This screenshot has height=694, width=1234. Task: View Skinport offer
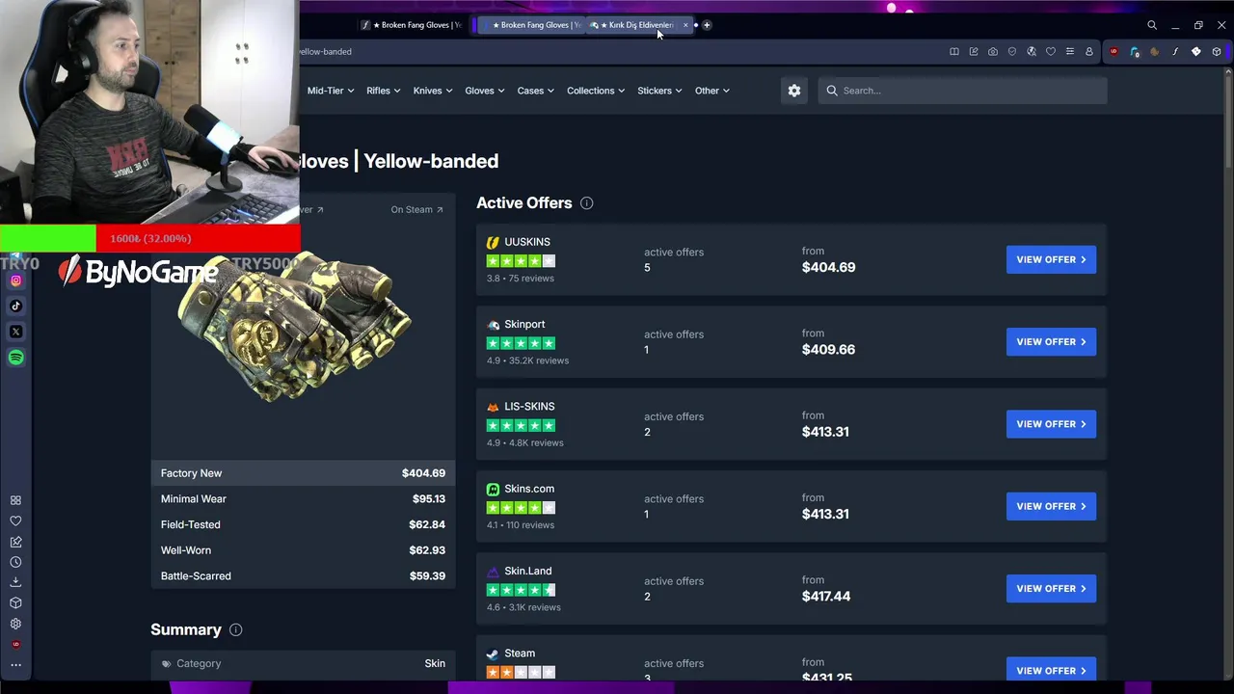1051,342
